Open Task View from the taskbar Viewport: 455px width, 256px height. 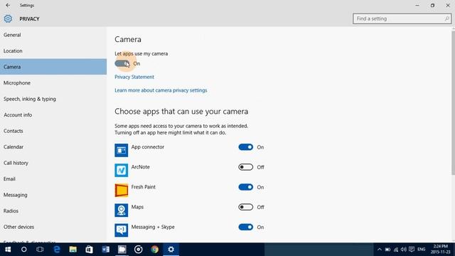pyautogui.click(x=40, y=250)
